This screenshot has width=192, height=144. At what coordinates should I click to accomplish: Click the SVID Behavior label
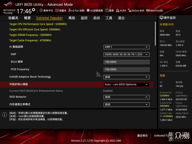[18, 97]
